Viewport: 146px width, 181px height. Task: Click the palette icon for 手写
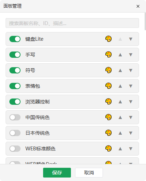pos(108,55)
